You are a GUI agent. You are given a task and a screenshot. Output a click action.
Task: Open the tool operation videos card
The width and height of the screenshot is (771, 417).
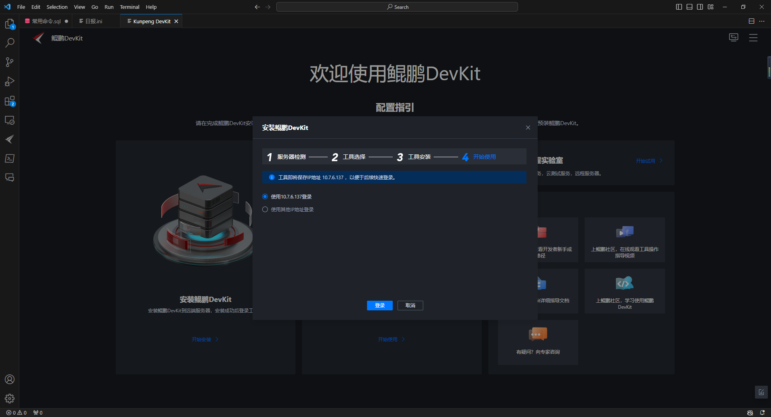pyautogui.click(x=625, y=240)
